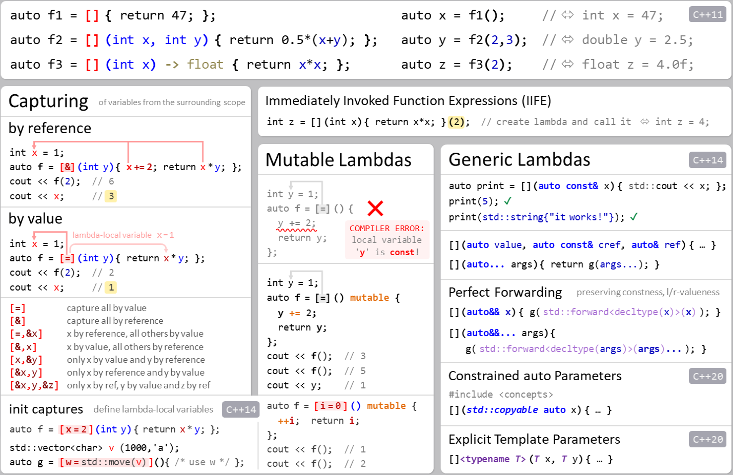Click the C++20 badge beside Explicit Template Parameters
This screenshot has width=733, height=475.
707,440
